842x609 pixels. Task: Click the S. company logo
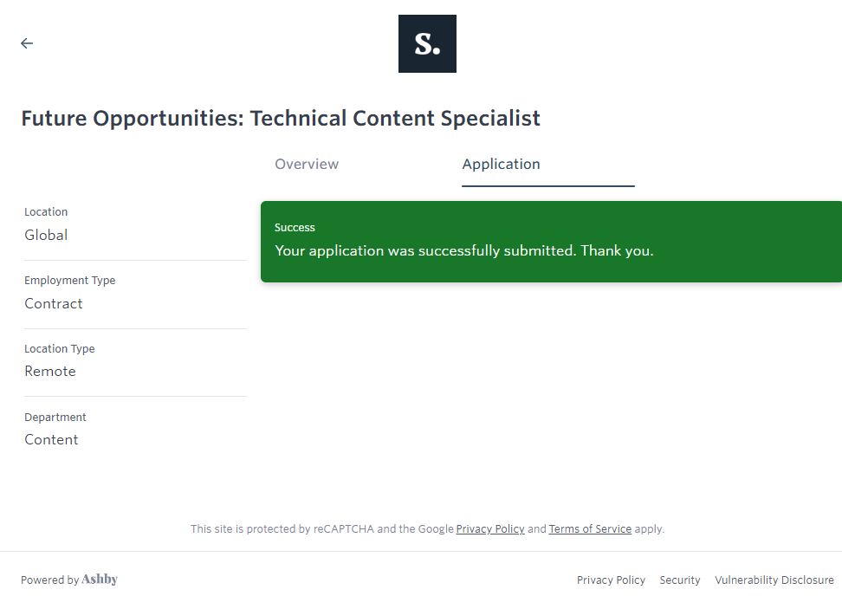[427, 43]
